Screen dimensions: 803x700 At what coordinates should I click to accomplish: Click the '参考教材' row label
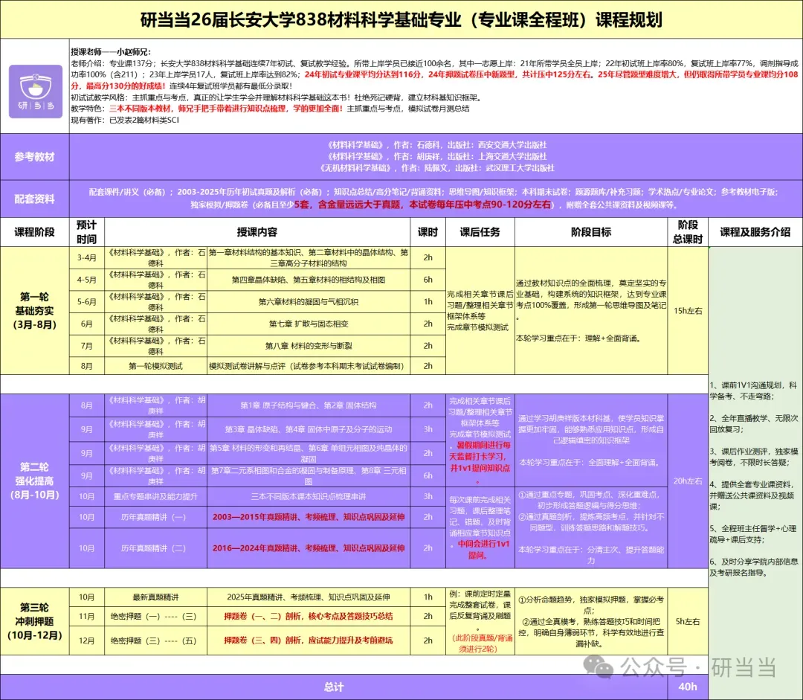(x=34, y=157)
